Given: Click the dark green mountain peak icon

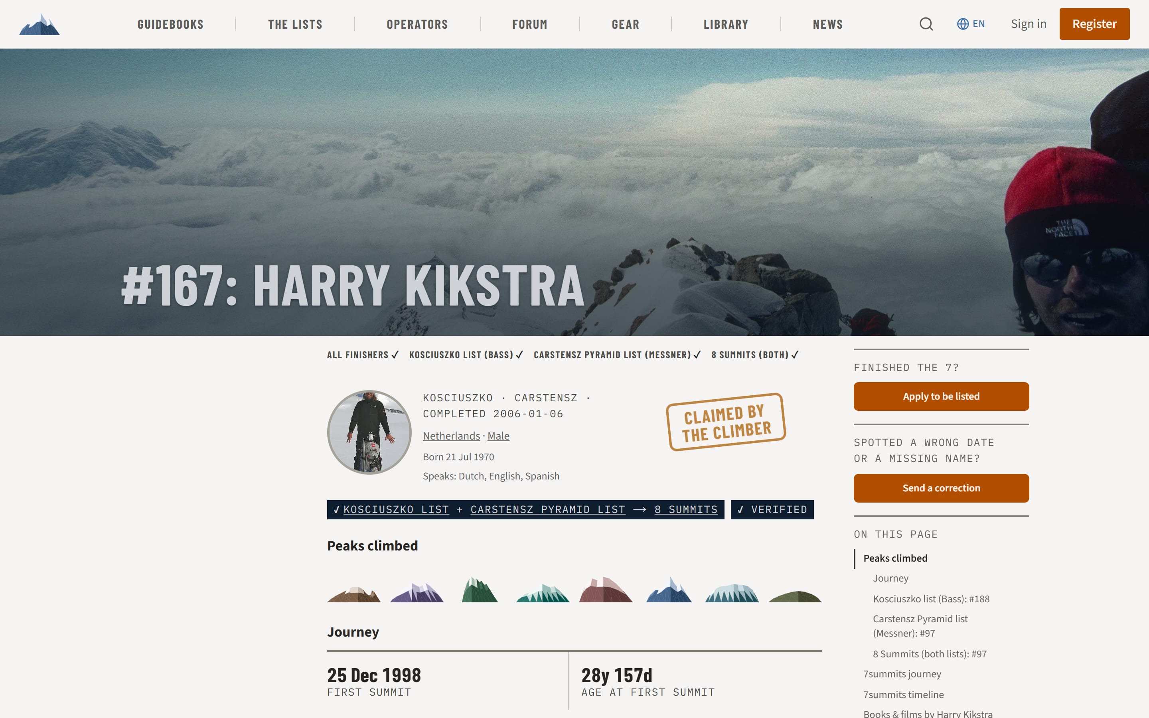Looking at the screenshot, I should [x=480, y=590].
